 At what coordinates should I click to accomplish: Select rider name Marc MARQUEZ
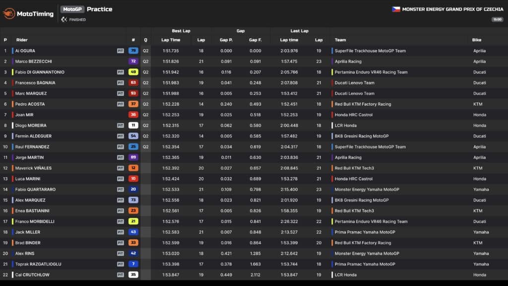(31, 93)
